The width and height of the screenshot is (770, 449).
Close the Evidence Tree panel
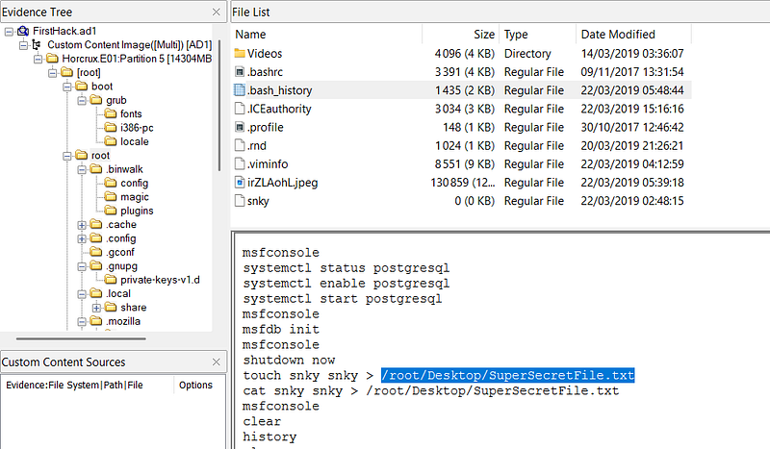click(216, 12)
